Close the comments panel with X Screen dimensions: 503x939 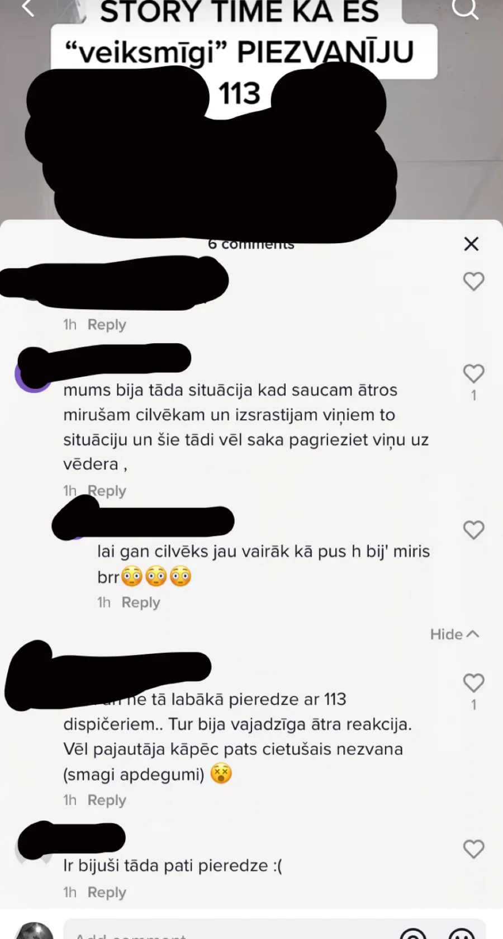[x=471, y=244]
